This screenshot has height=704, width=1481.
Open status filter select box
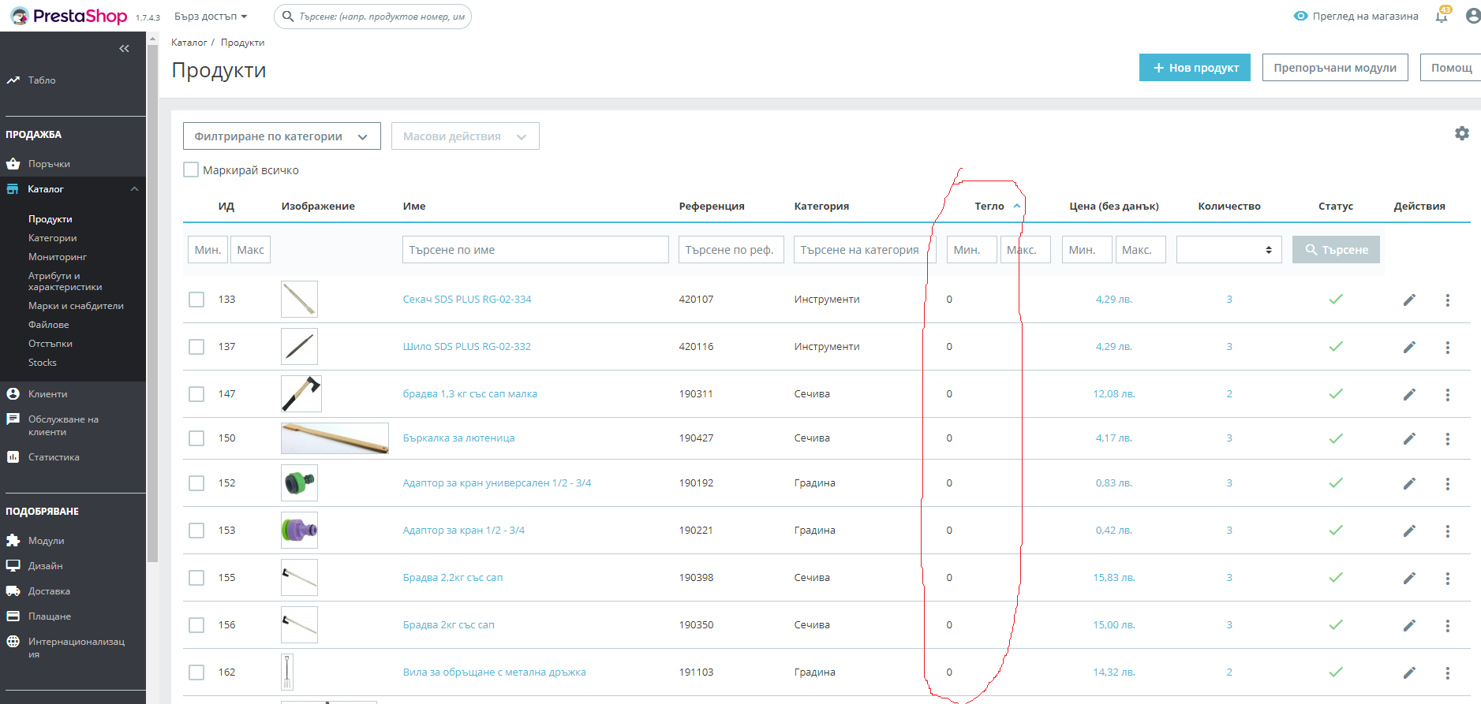click(x=1229, y=250)
